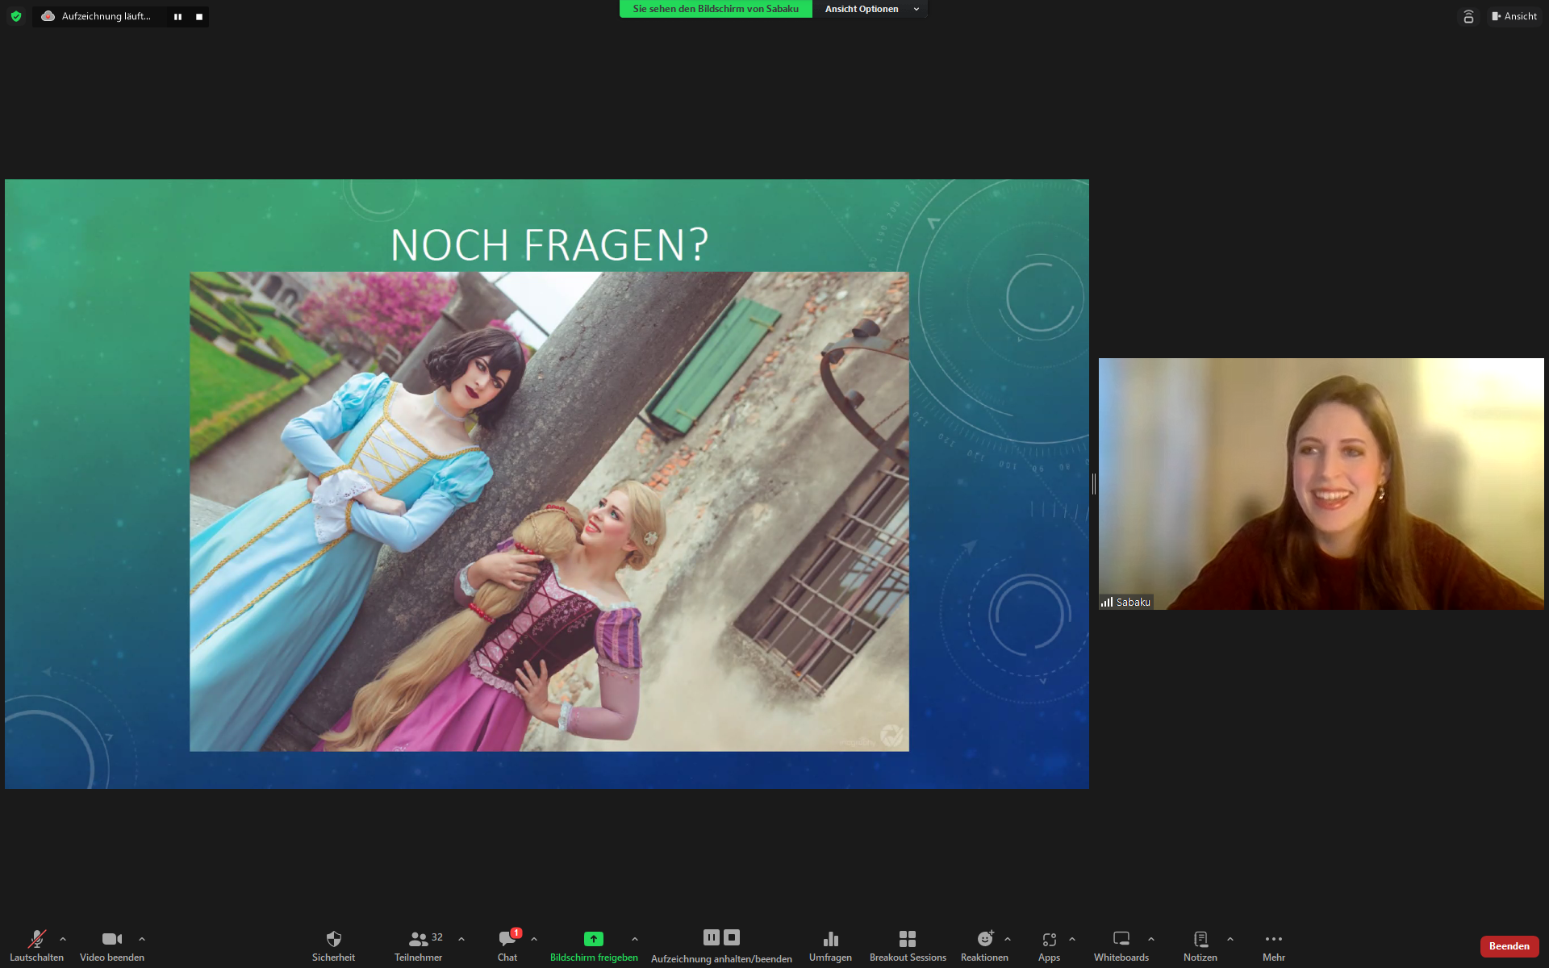Viewport: 1549px width, 968px height.
Task: Expand video options arrow next to Video beenden
Action: [142, 939]
